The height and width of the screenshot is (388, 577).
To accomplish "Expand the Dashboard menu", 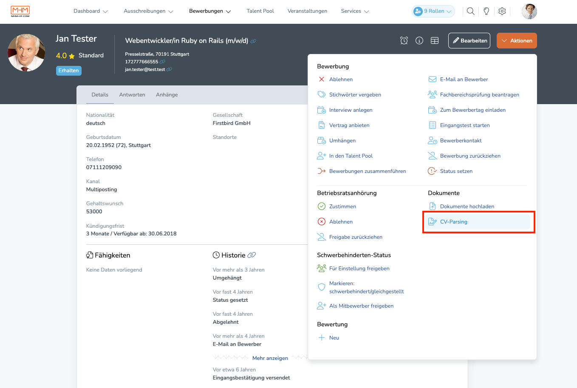I will click(91, 11).
